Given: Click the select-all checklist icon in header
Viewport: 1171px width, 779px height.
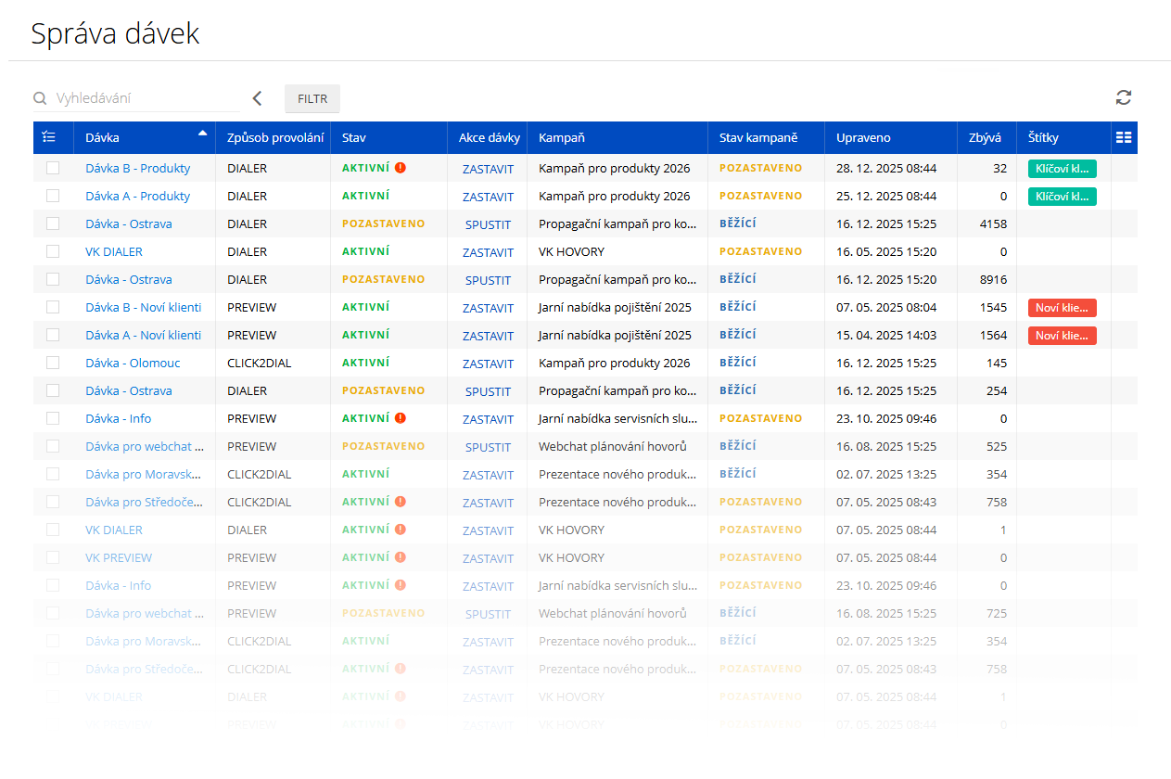Looking at the screenshot, I should (49, 137).
